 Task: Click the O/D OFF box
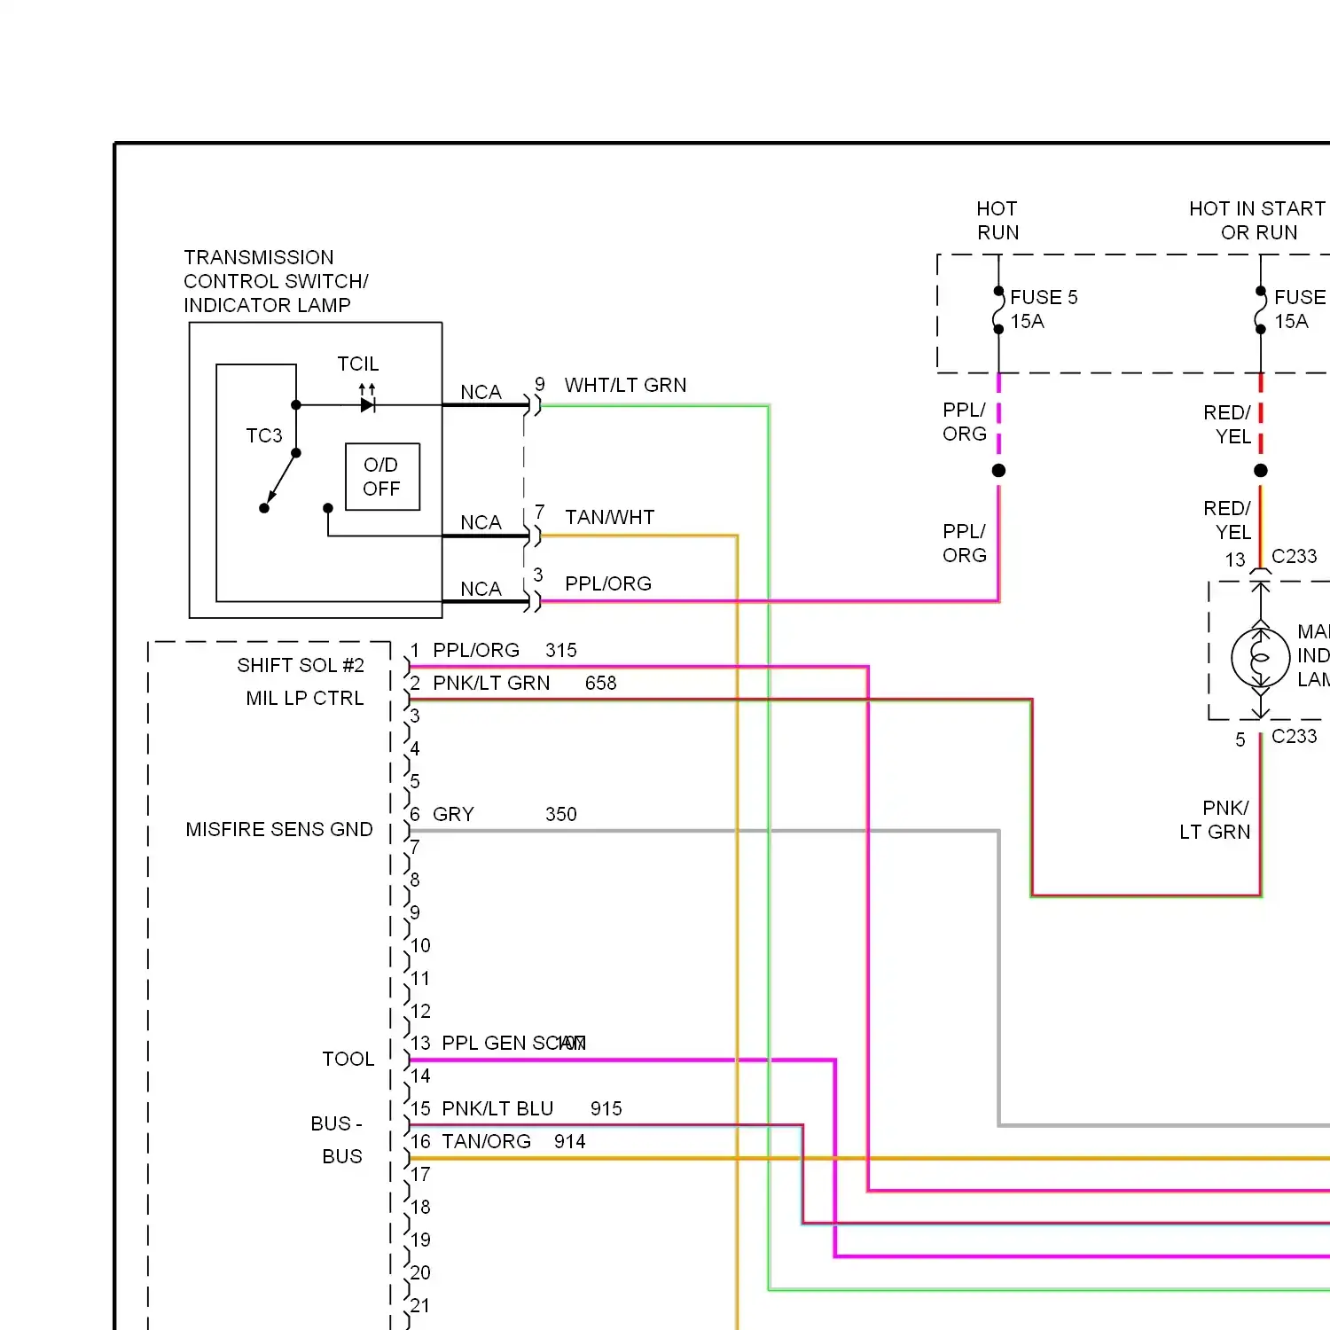pos(382,477)
